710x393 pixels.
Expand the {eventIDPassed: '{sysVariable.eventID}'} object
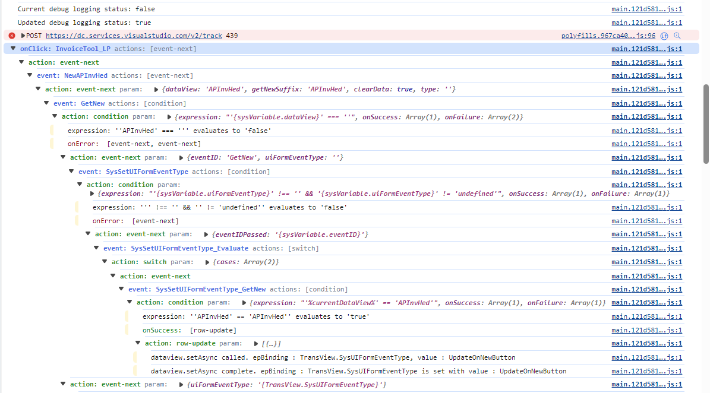[x=206, y=234]
